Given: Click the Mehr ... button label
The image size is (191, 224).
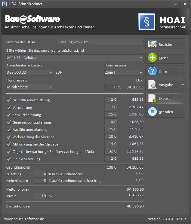Looking at the screenshot, I should (165, 58).
